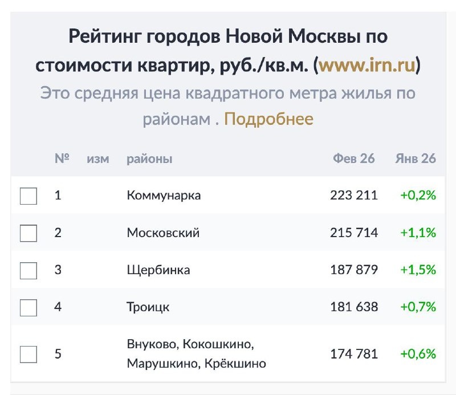Click the +0,6% value in the last row

(419, 353)
